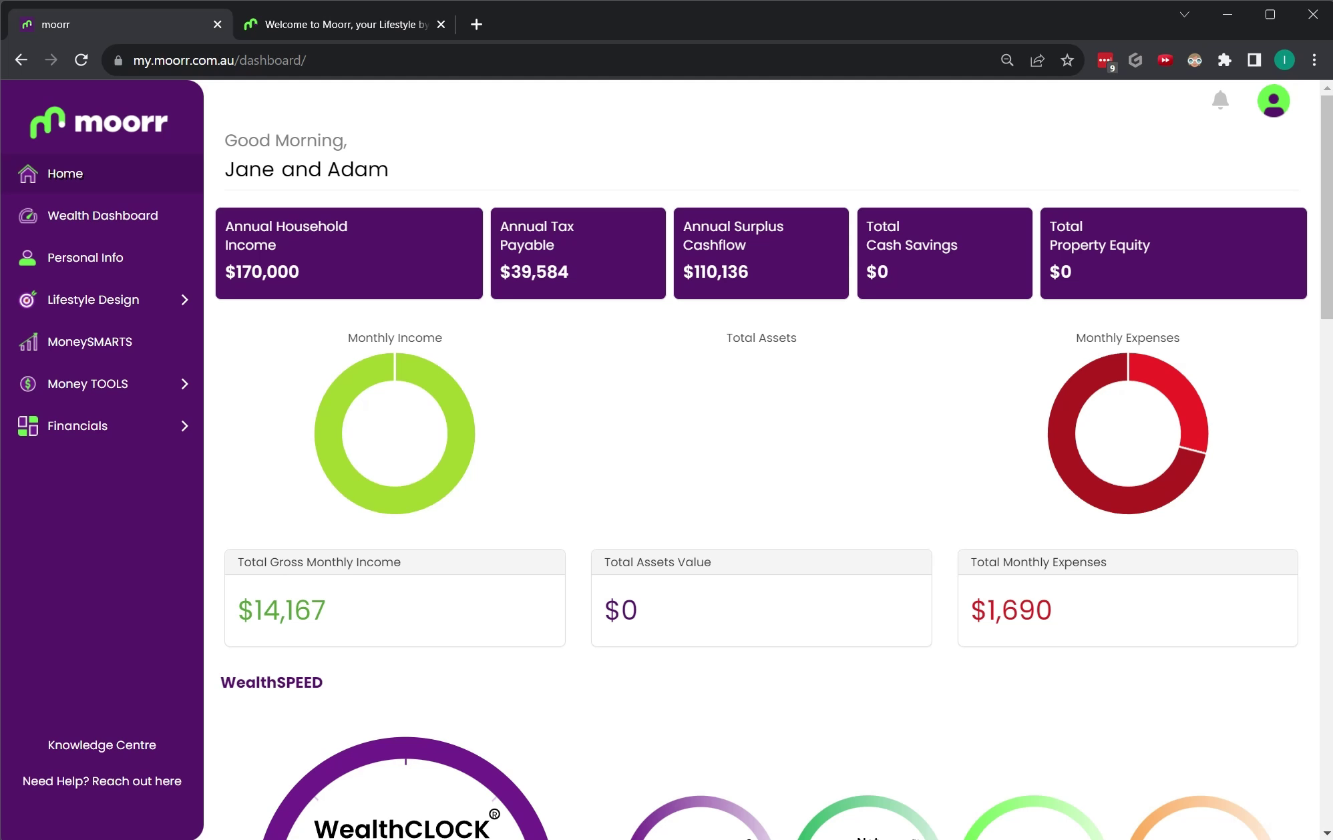Open the tab search dropdown arrow

click(1184, 15)
